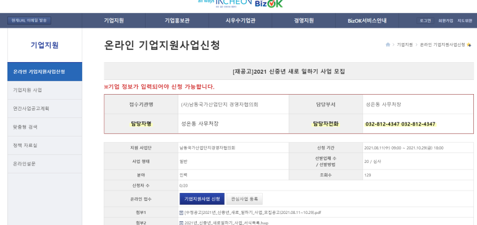Click the 기업지원사업 신청 button
Viewport: 477px width, 225px height.
click(x=202, y=199)
